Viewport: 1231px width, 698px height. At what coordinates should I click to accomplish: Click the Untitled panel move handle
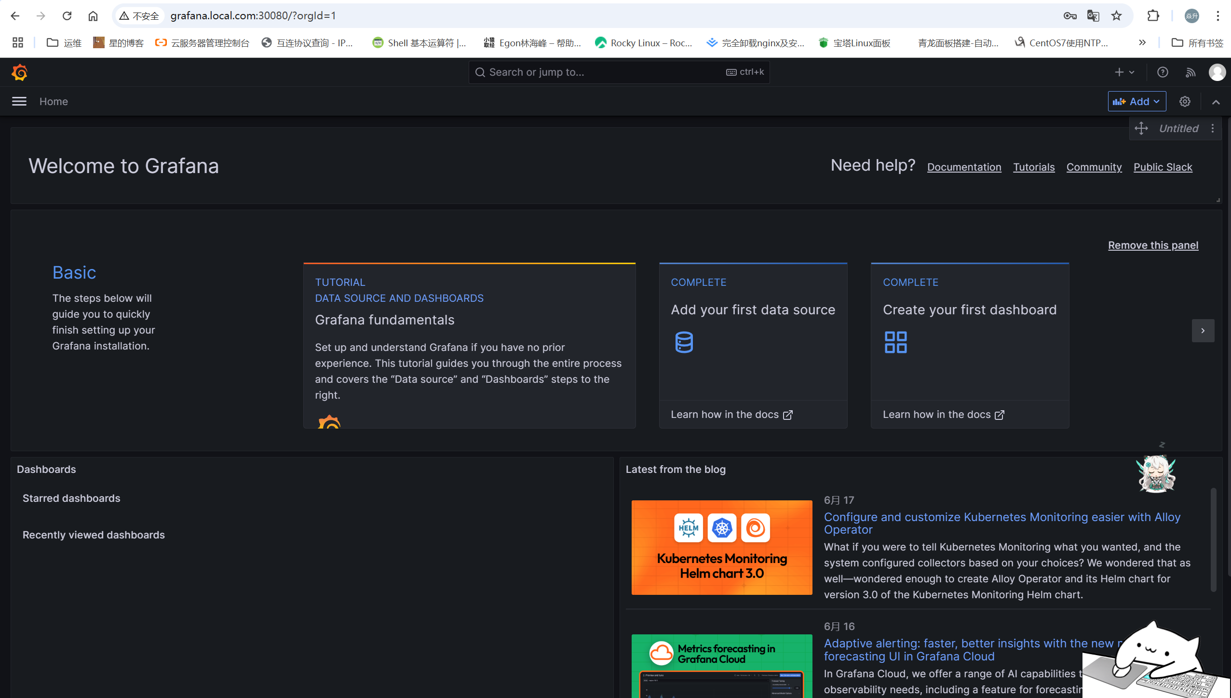1141,128
